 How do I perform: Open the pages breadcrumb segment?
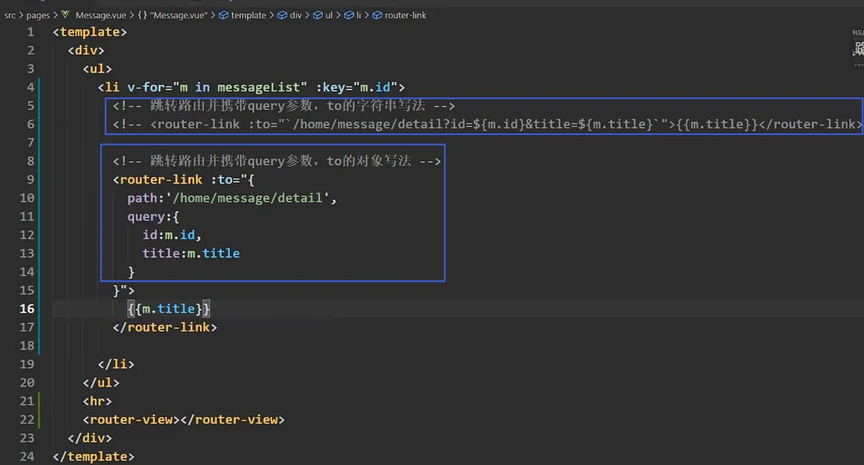[38, 15]
